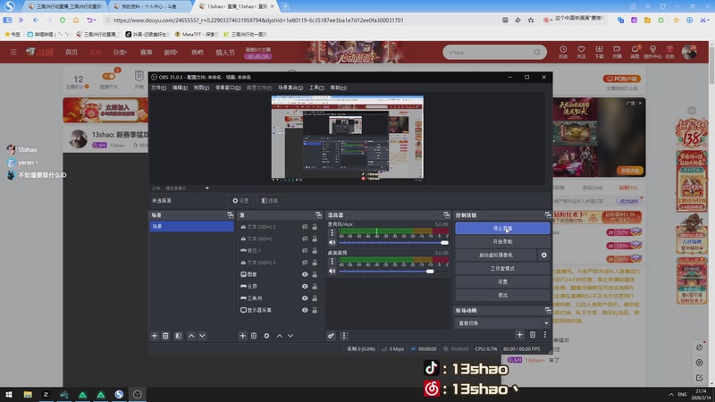Click browser refresh icon
Screen dimensions: 715x402
pos(63,20)
